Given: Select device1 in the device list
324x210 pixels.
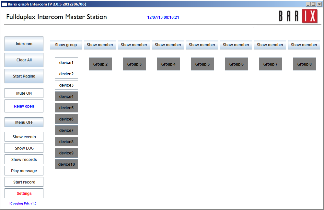Looking at the screenshot, I should [66, 63].
